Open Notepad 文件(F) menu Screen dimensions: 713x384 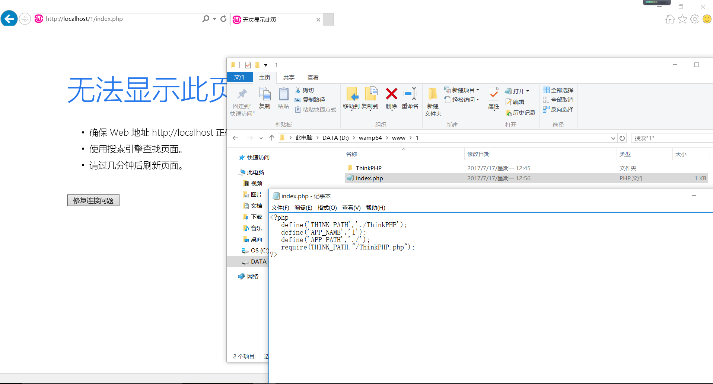pyautogui.click(x=280, y=208)
